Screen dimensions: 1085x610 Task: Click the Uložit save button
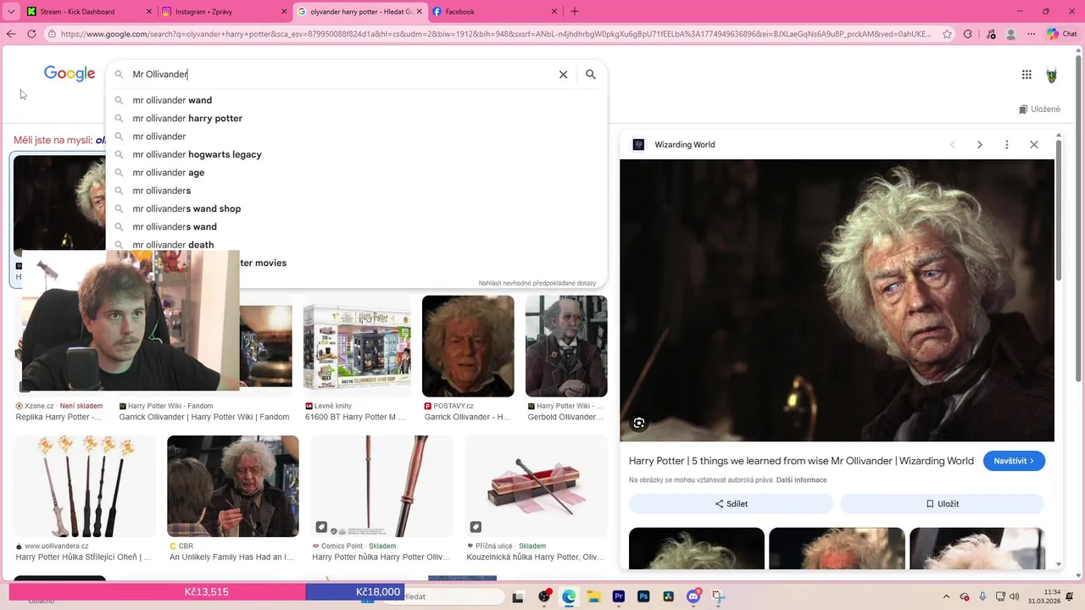tap(942, 503)
